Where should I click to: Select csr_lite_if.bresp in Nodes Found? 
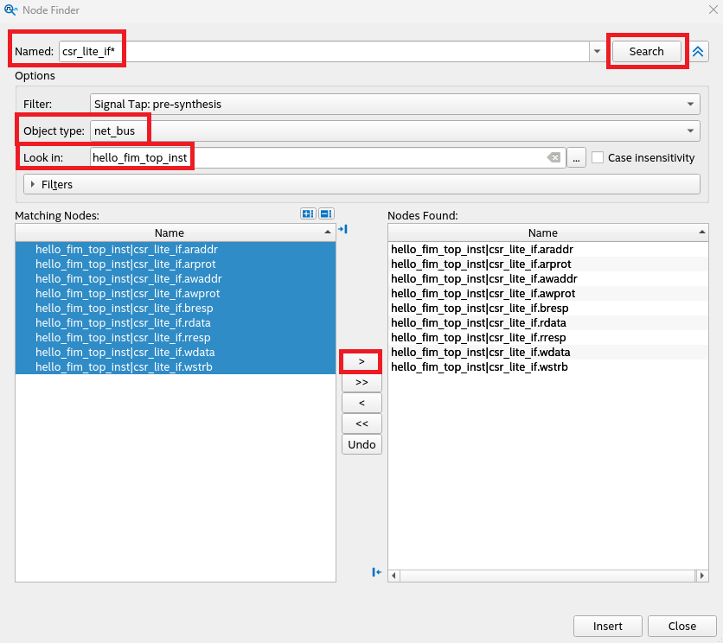tap(547, 309)
